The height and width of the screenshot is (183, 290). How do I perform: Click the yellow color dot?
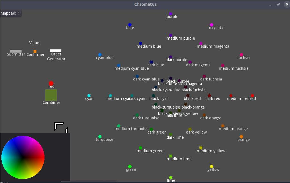[x=211, y=167]
